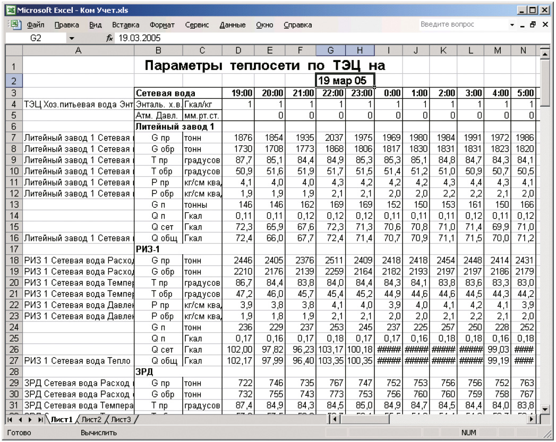Switch to the Лист3 sheet tab

[121, 420]
